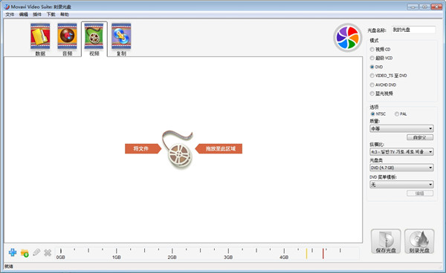
Task: Click the Movavi title bar app icon
Action: pos(6,7)
